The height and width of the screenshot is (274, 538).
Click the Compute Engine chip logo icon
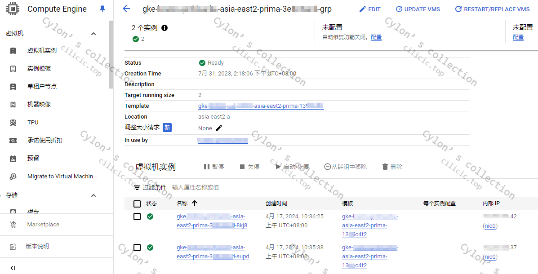pos(13,9)
